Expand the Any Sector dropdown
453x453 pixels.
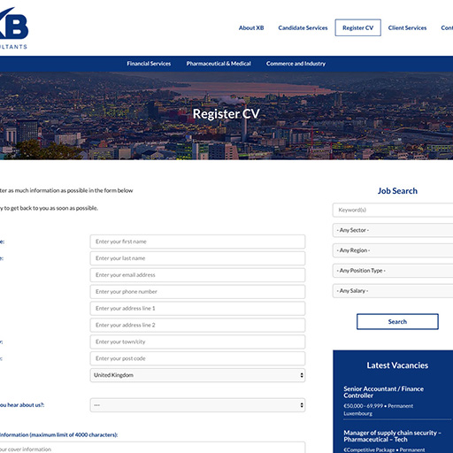[x=393, y=230]
